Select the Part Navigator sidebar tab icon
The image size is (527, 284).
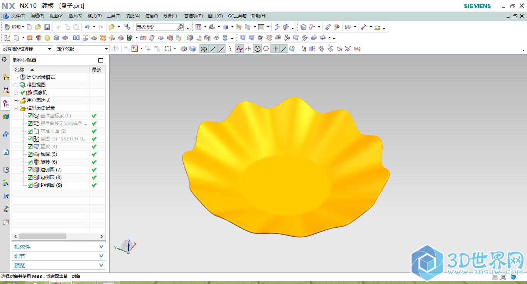point(6,103)
